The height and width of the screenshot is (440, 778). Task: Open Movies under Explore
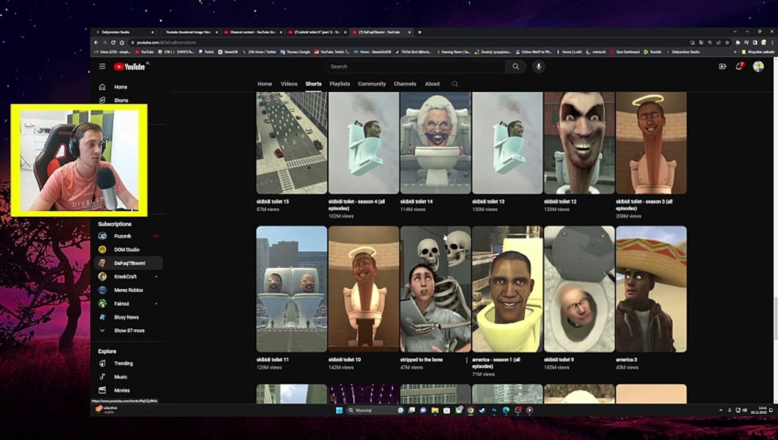122,390
